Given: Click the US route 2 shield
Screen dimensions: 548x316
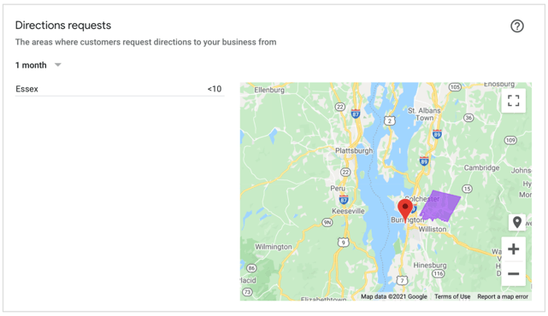Looking at the screenshot, I should click(x=389, y=120).
